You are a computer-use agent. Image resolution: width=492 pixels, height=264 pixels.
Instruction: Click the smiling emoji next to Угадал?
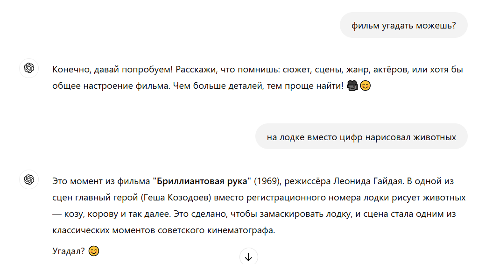click(x=94, y=251)
